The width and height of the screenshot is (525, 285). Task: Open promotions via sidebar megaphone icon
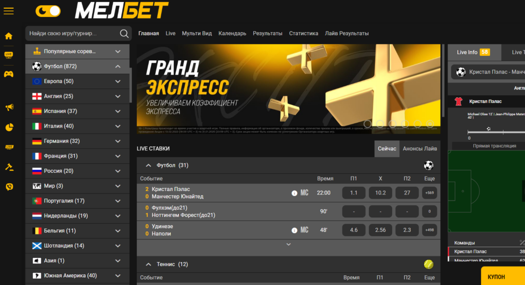[9, 107]
